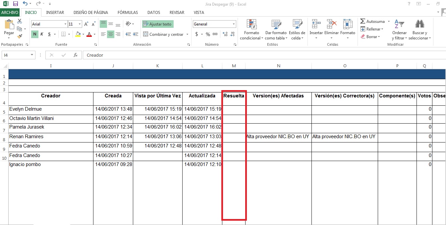This screenshot has width=446, height=225.
Task: Toggle bold N formatting
Action: 34,34
